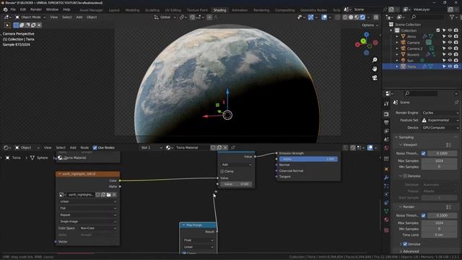
Task: Open the File menu
Action: 13,9
